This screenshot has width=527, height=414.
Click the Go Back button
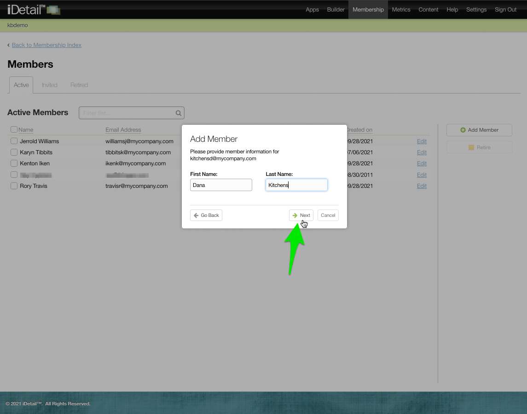[x=206, y=215]
